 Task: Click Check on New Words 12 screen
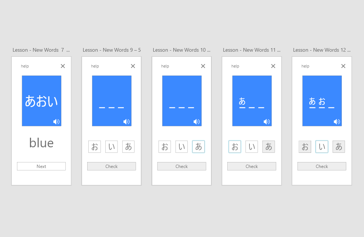322,166
